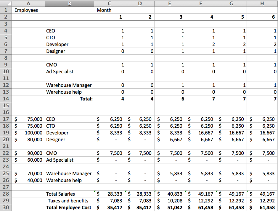Click 'CEO' salary label in row 17
The width and height of the screenshot is (278, 211).
(70, 119)
